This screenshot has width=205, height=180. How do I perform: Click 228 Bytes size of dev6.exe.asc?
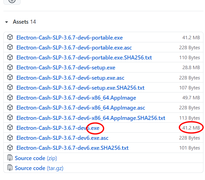pyautogui.click(x=190, y=138)
